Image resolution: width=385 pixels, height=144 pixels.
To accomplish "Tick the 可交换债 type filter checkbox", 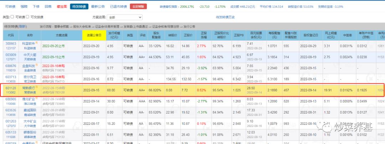I will coord(27,17).
